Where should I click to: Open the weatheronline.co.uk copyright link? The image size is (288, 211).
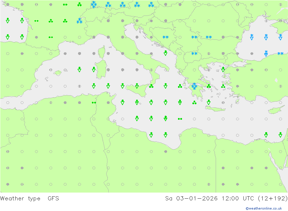tap(264, 208)
